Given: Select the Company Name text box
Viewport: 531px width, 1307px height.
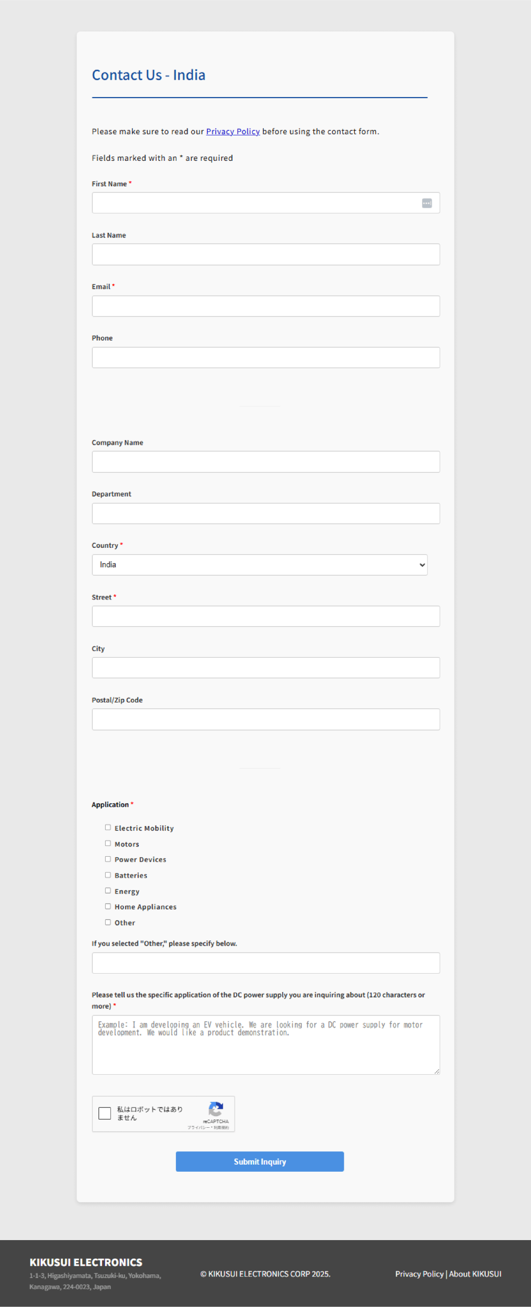Looking at the screenshot, I should [266, 462].
